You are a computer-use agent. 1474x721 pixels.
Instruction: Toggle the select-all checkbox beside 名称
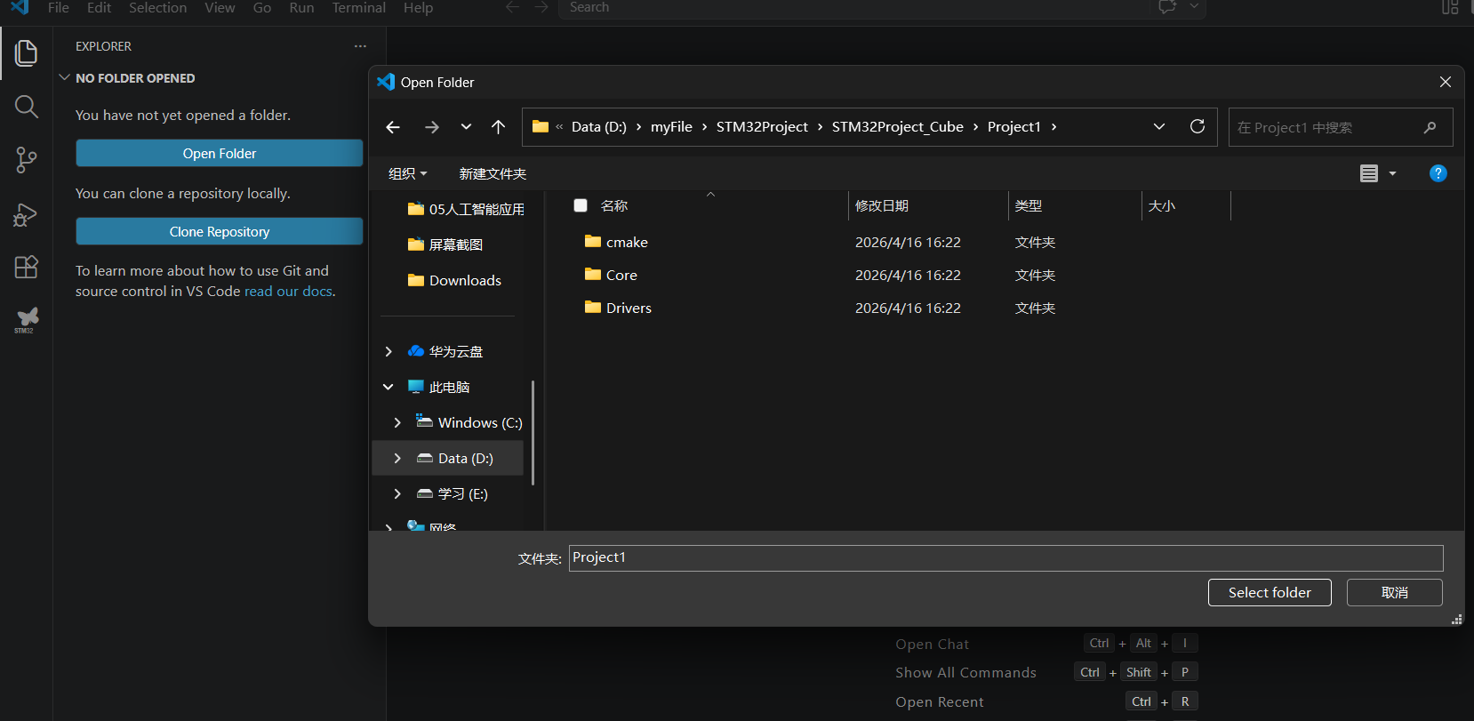click(581, 205)
